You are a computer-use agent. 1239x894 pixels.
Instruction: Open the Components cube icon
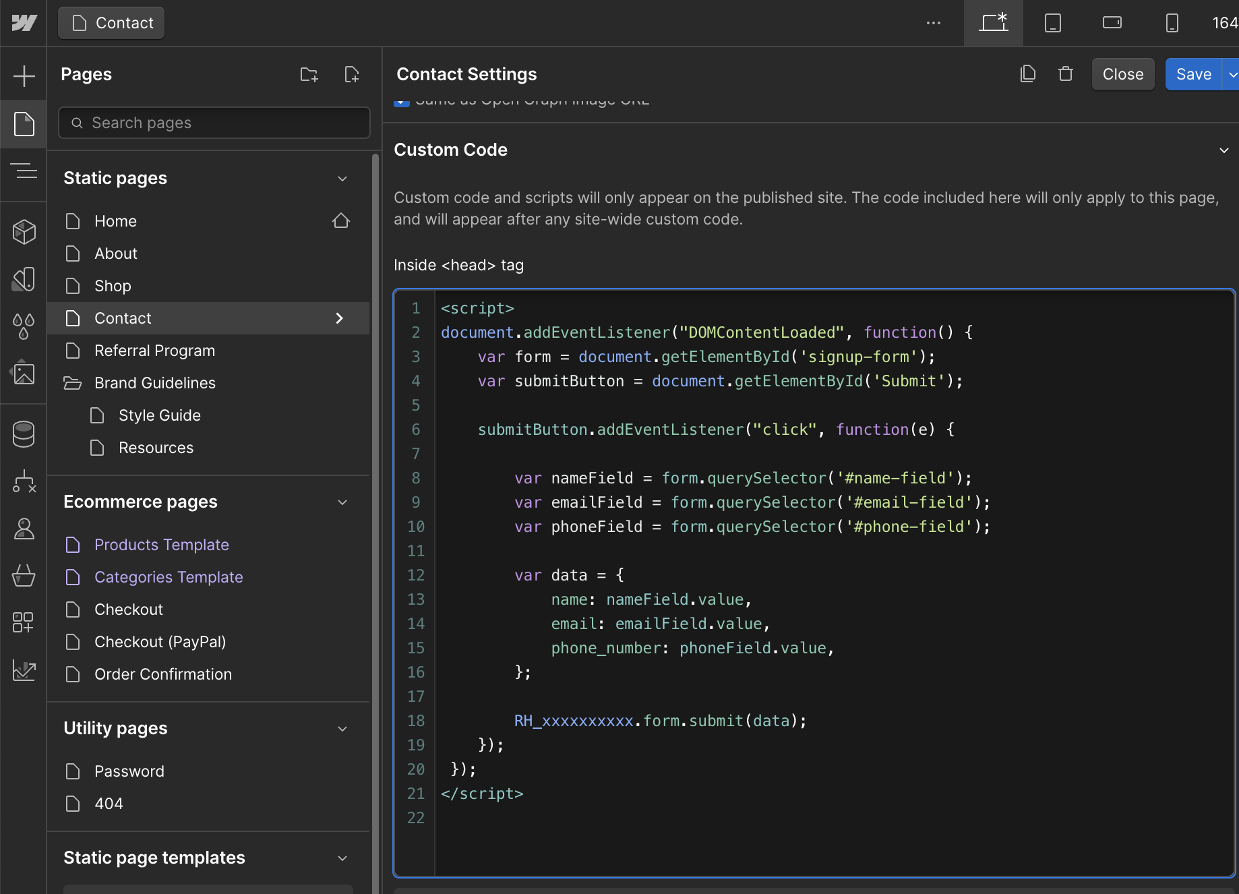pyautogui.click(x=24, y=232)
